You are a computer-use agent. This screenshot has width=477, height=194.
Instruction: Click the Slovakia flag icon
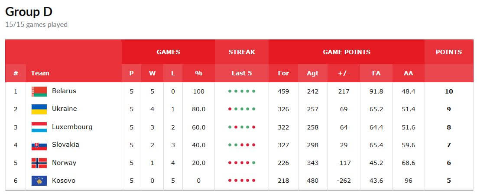(39, 145)
